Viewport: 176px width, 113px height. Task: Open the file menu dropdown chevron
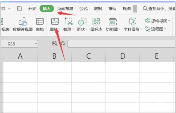10,9
